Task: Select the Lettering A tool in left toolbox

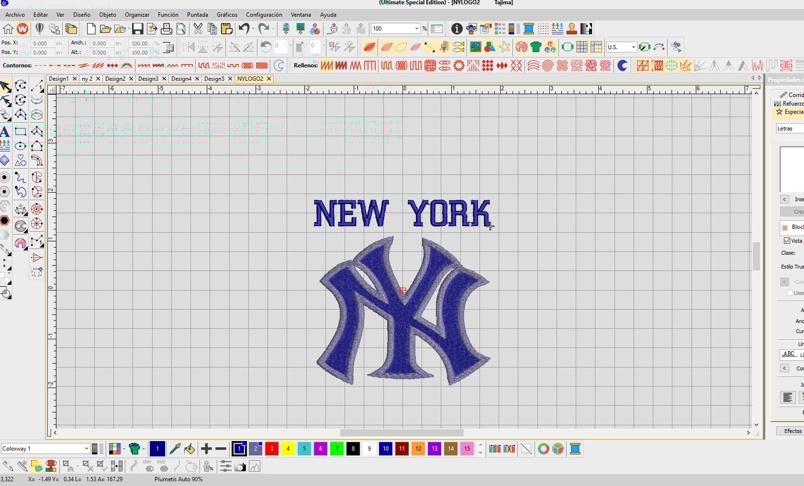Action: tap(5, 131)
